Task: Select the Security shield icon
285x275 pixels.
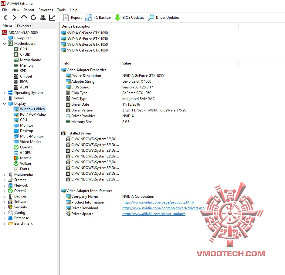Action: [x=10, y=207]
